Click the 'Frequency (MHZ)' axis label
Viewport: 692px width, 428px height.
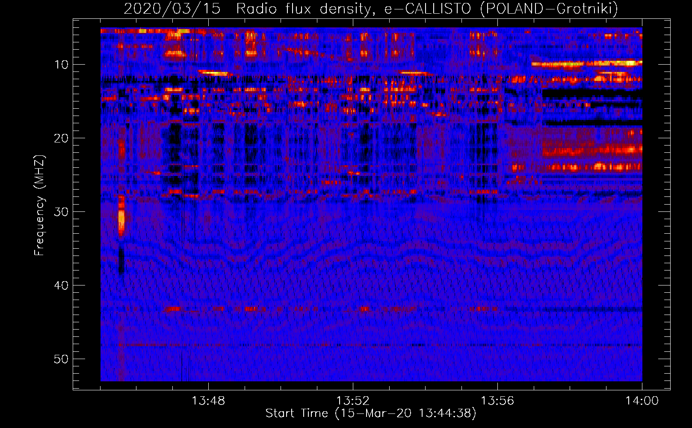pos(39,205)
